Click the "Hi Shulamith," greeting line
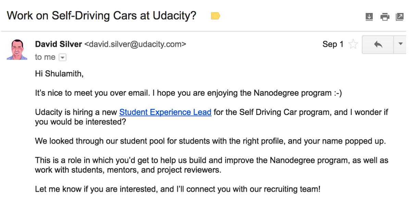 pyautogui.click(x=59, y=73)
